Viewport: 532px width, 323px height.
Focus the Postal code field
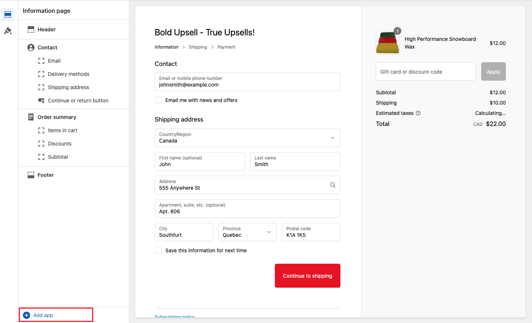click(311, 232)
